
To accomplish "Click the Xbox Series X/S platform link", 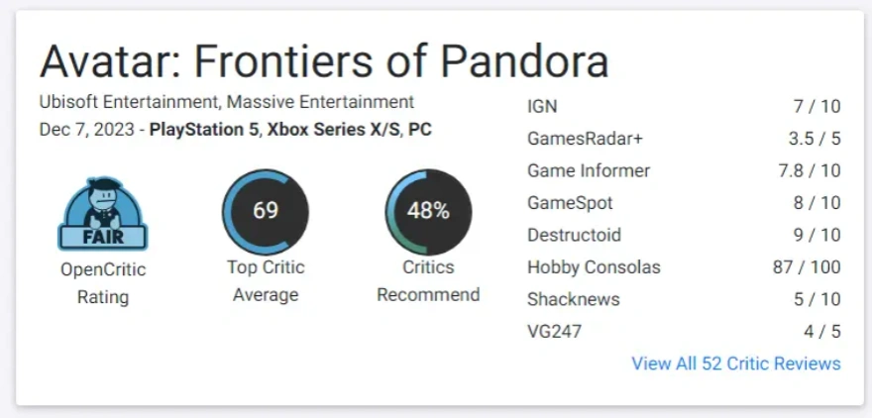I will 332,130.
